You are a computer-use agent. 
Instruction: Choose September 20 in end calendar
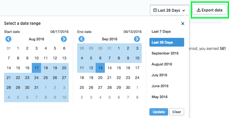[x=100, y=78]
